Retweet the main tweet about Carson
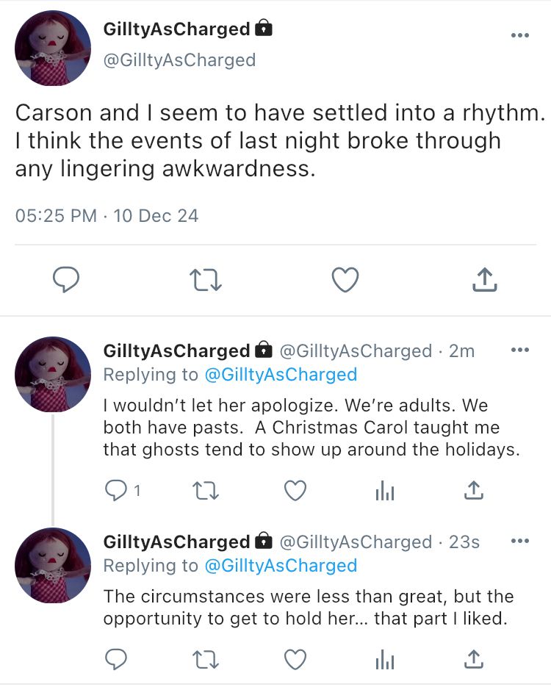Screen dimensions: 551x687 pos(206,281)
